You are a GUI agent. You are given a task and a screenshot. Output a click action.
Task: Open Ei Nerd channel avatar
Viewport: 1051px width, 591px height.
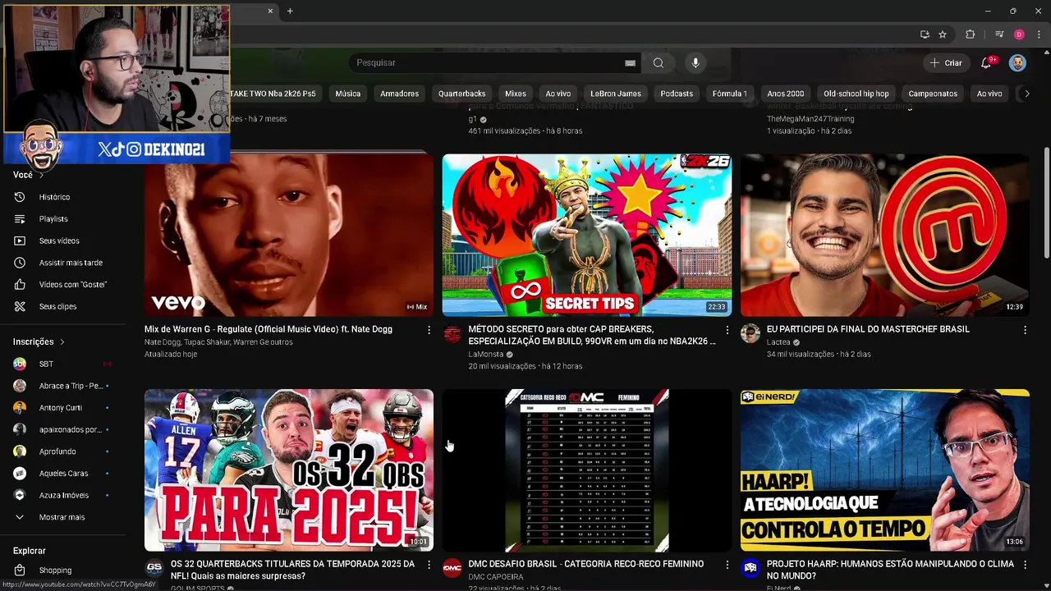click(750, 569)
